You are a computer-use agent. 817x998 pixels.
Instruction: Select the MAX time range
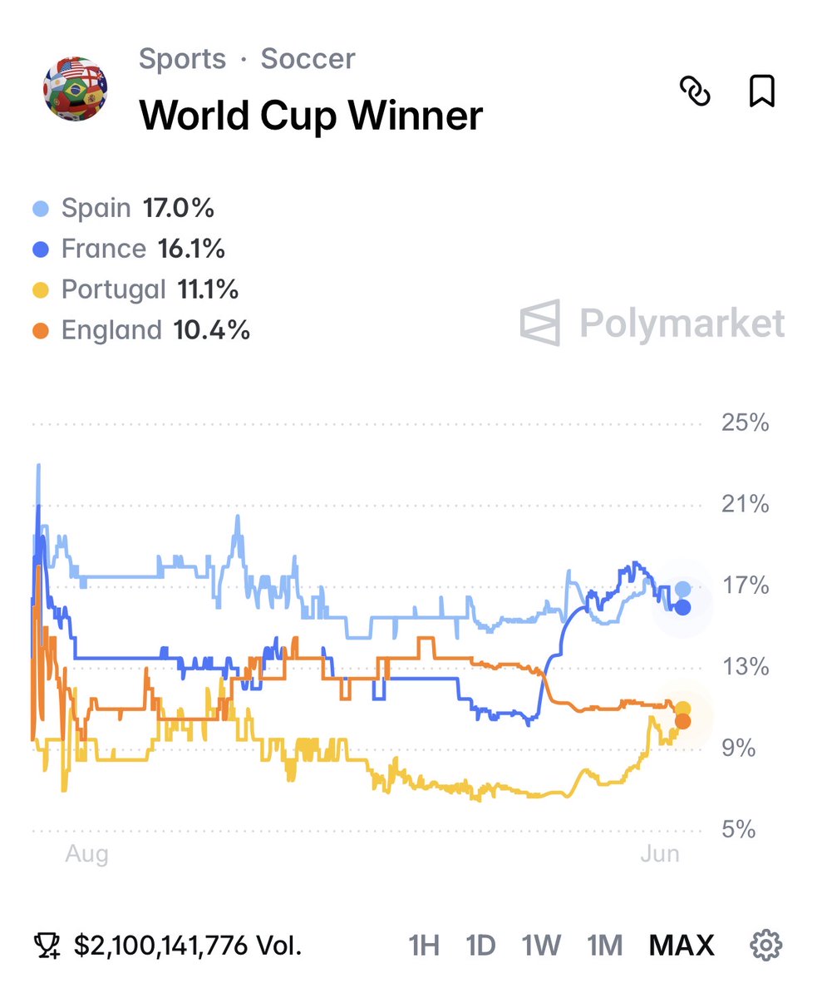click(x=682, y=946)
